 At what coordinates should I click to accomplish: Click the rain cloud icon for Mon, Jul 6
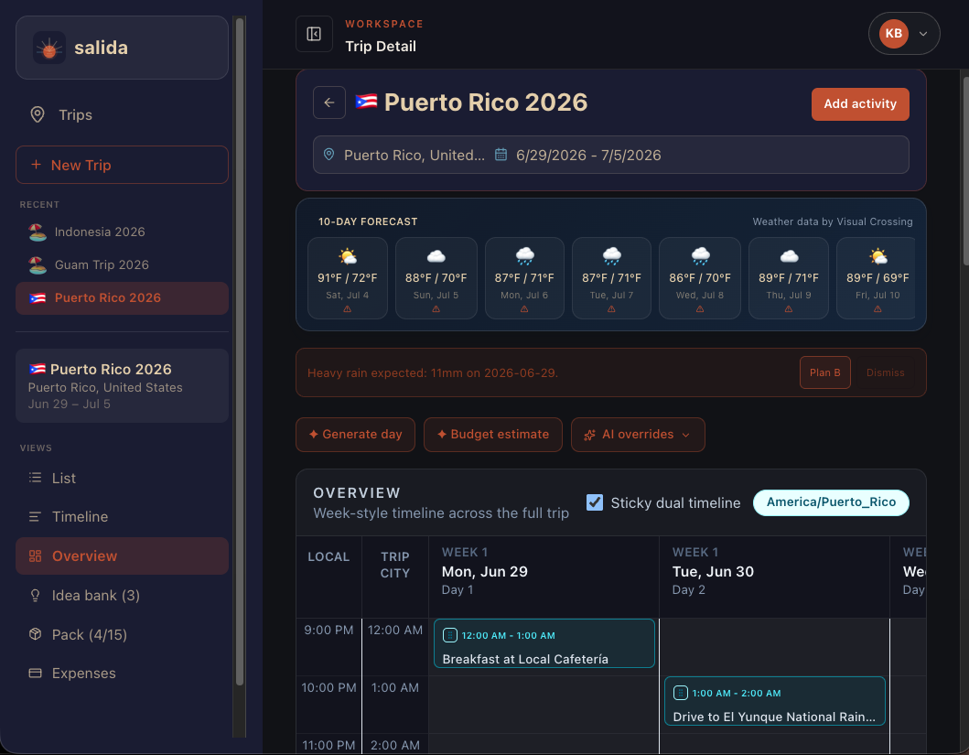(524, 255)
